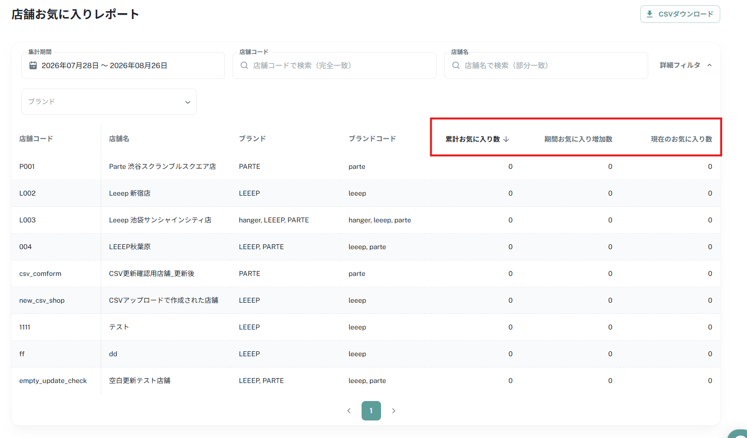The height and width of the screenshot is (438, 747).
Task: Open the ブランド dropdown
Action: (109, 102)
